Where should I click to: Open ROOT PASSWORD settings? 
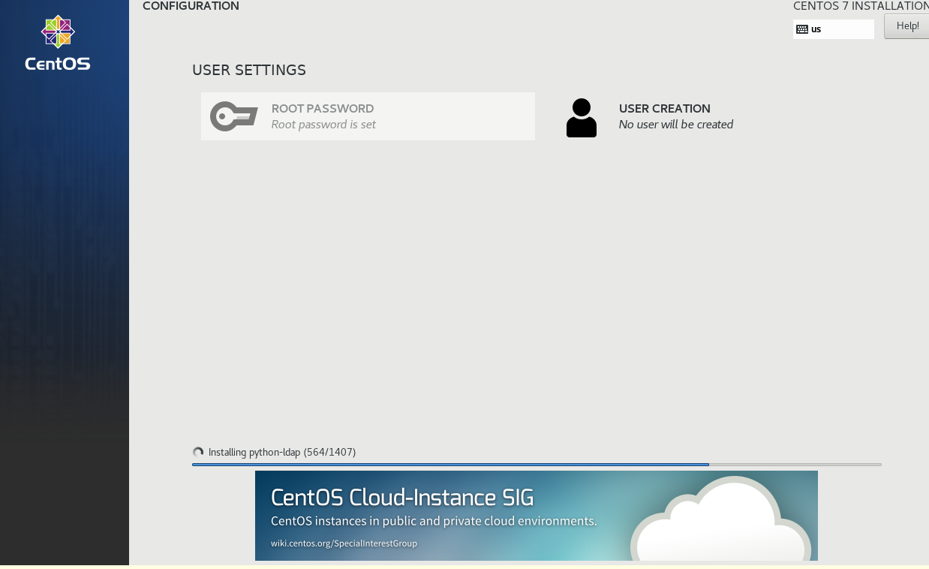point(368,116)
